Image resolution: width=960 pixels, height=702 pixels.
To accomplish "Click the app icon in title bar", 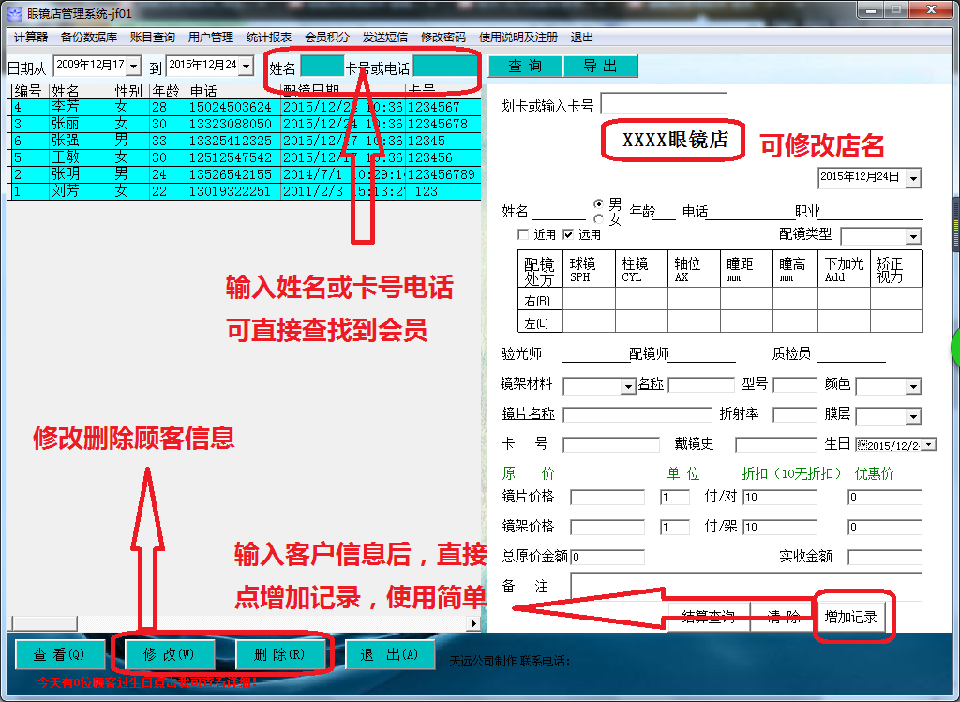I will tap(14, 12).
